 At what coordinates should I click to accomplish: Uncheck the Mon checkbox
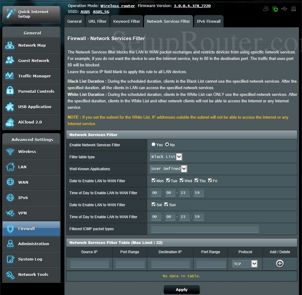pos(153,180)
